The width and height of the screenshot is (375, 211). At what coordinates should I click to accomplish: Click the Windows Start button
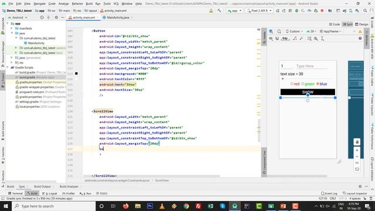6,206
